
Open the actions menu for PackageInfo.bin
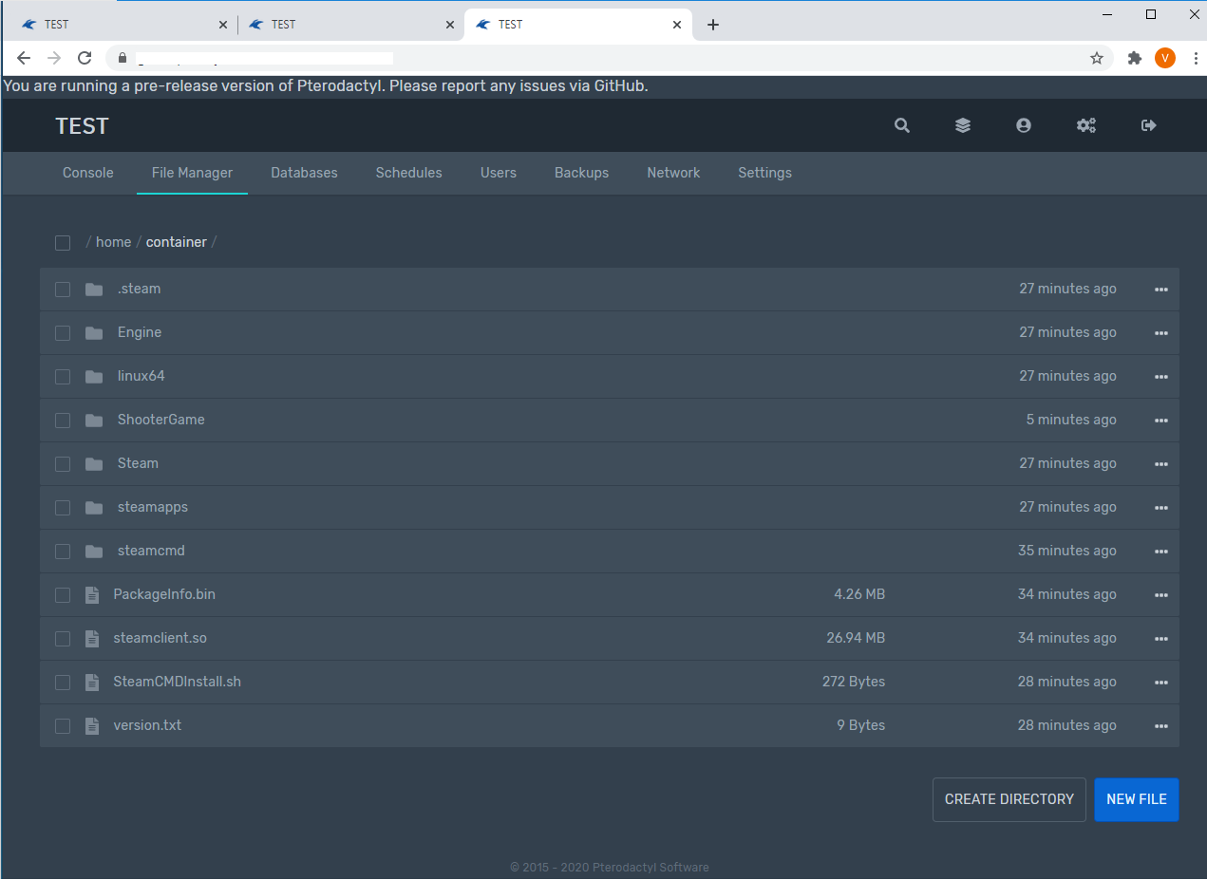[1160, 594]
